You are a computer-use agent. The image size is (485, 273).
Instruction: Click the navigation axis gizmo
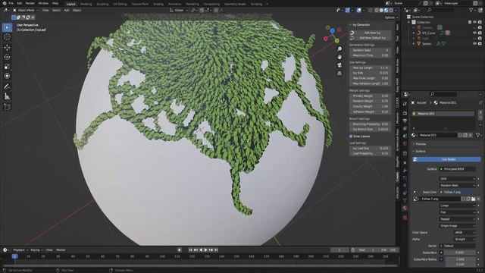(x=332, y=35)
